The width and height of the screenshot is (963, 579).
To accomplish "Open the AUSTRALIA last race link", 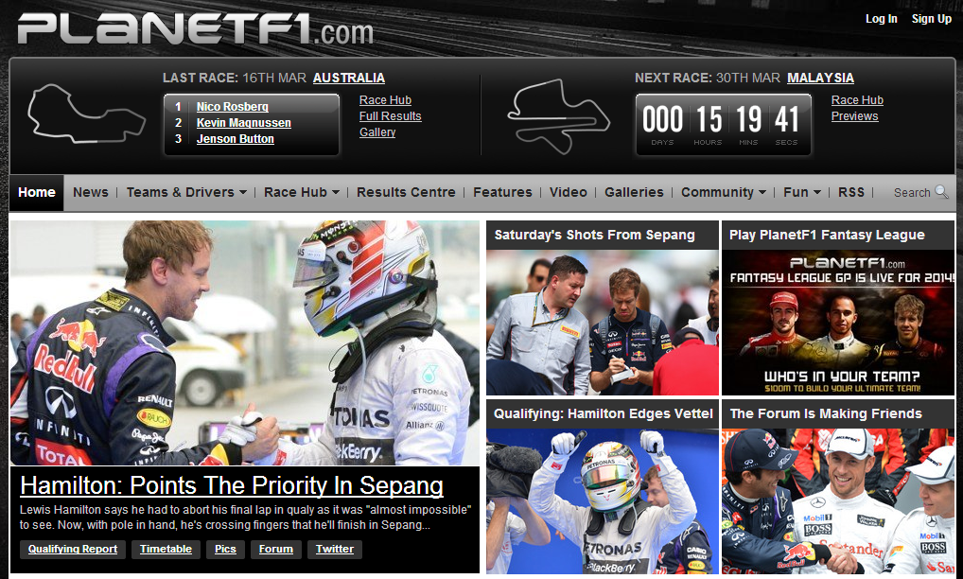I will [x=349, y=78].
